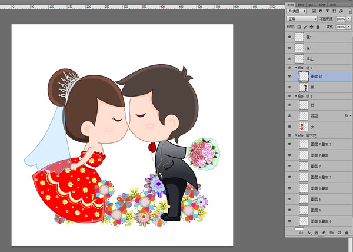353x252 pixels.
Task: Click opacity value field 100%
Action: click(x=341, y=19)
